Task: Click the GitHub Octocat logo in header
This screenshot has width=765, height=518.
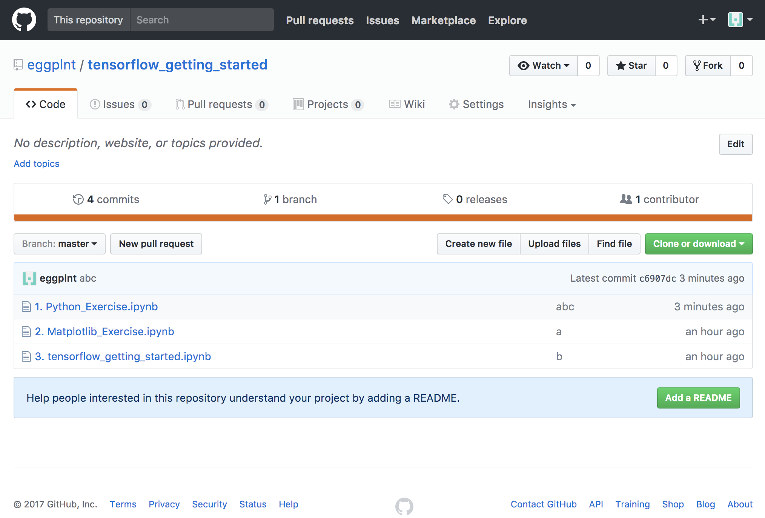Action: (x=24, y=20)
